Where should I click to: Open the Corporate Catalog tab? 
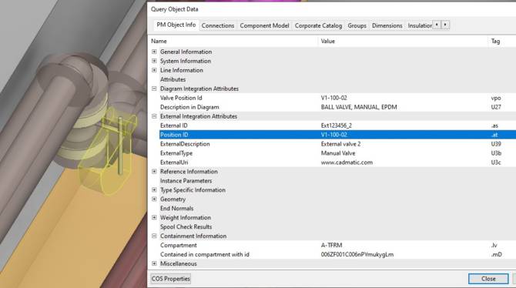click(318, 25)
